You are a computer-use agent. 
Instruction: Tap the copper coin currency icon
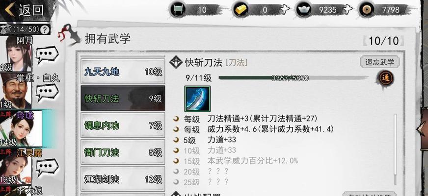[367, 10]
